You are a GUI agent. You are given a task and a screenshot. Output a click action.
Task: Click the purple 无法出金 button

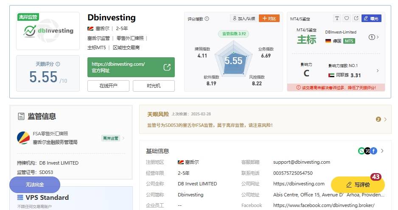point(35,185)
